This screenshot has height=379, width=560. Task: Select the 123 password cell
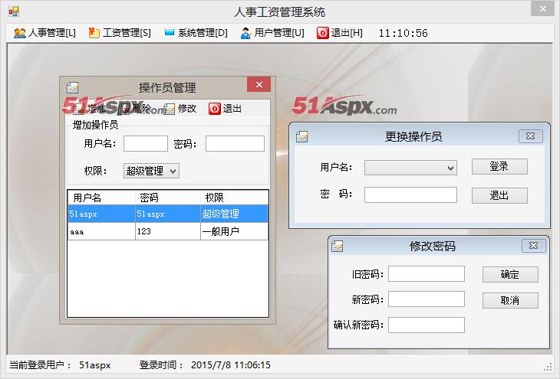[168, 231]
